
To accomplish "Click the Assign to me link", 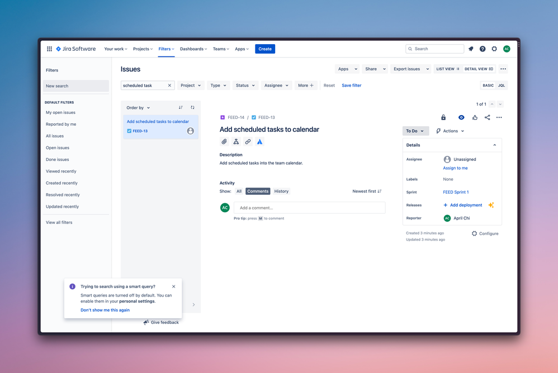I will click(456, 168).
